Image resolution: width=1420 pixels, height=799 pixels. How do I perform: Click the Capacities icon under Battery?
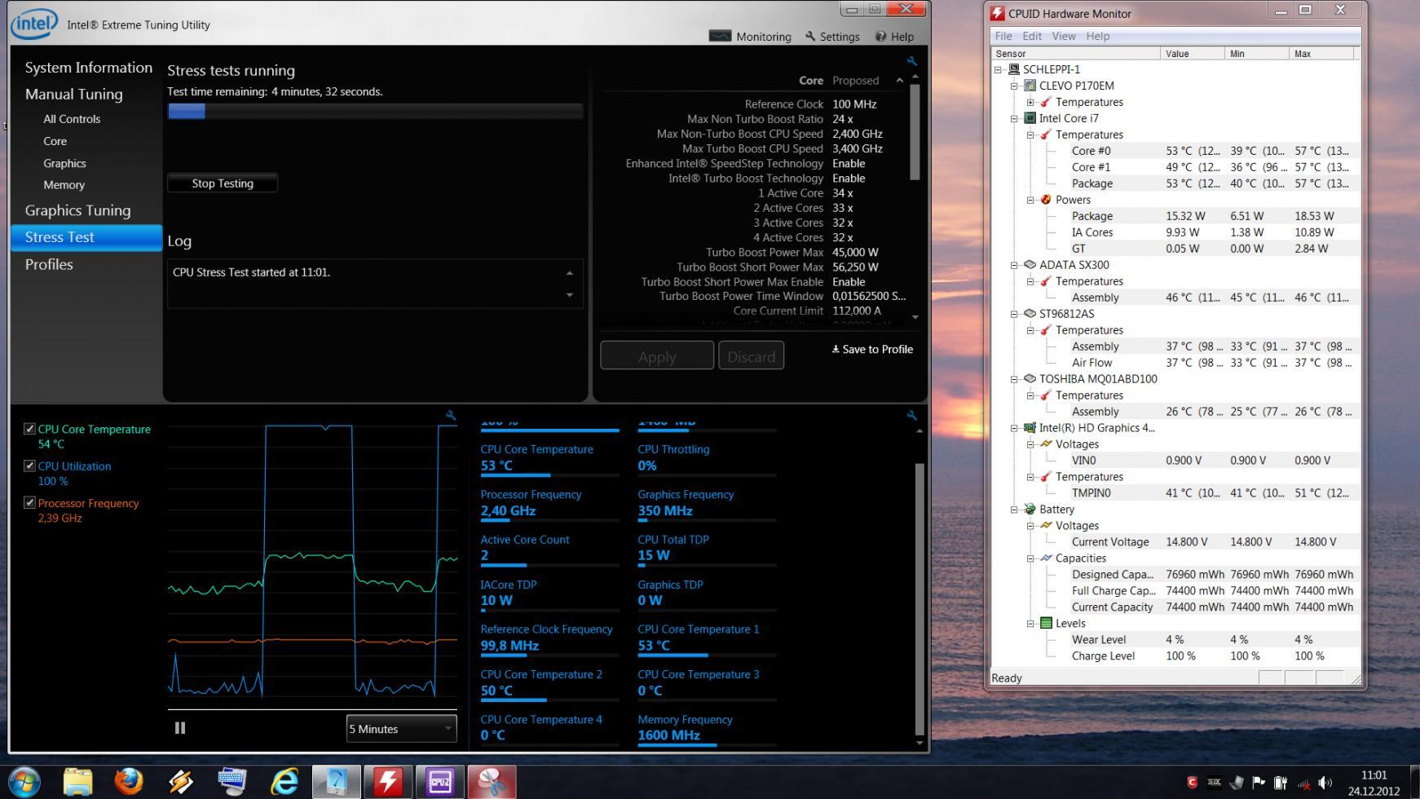point(1046,558)
